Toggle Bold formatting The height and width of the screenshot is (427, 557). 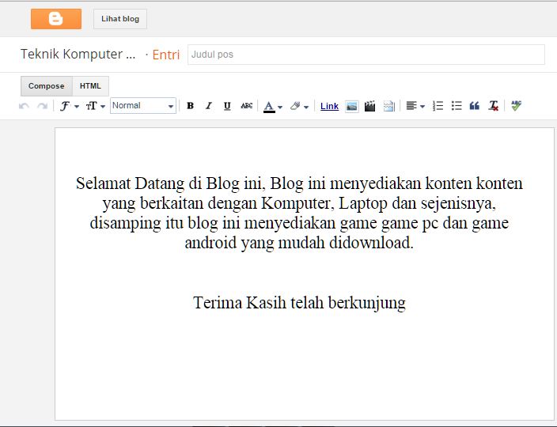190,106
